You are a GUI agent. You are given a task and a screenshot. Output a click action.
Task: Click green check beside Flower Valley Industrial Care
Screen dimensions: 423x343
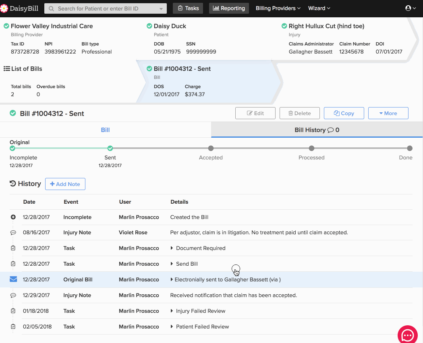pyautogui.click(x=6, y=26)
